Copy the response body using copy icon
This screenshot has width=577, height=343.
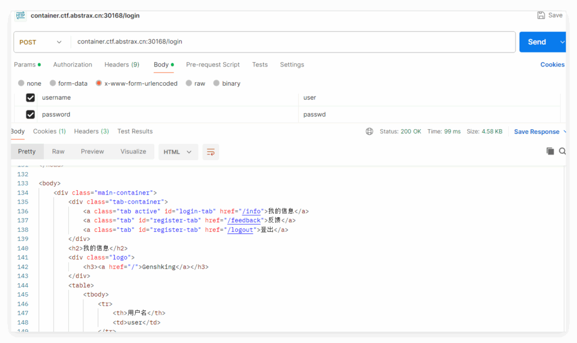[x=550, y=151]
